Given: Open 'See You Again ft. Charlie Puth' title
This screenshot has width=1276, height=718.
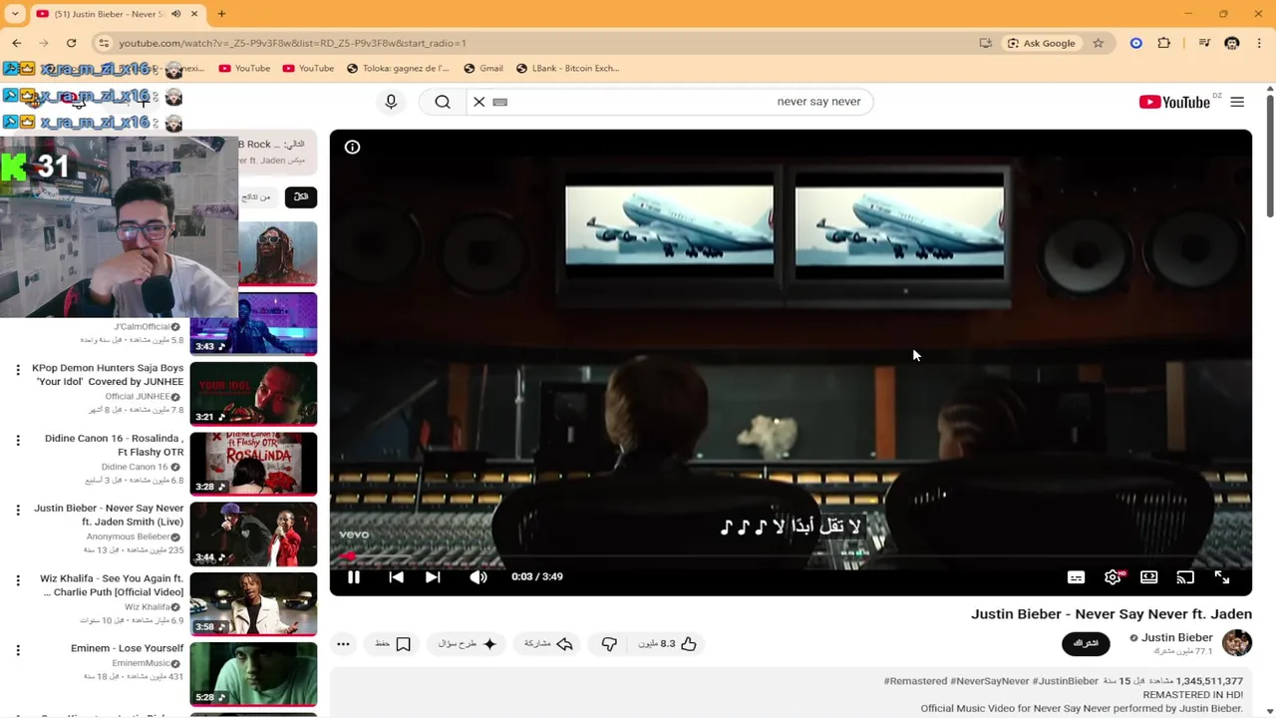Looking at the screenshot, I should point(112,584).
